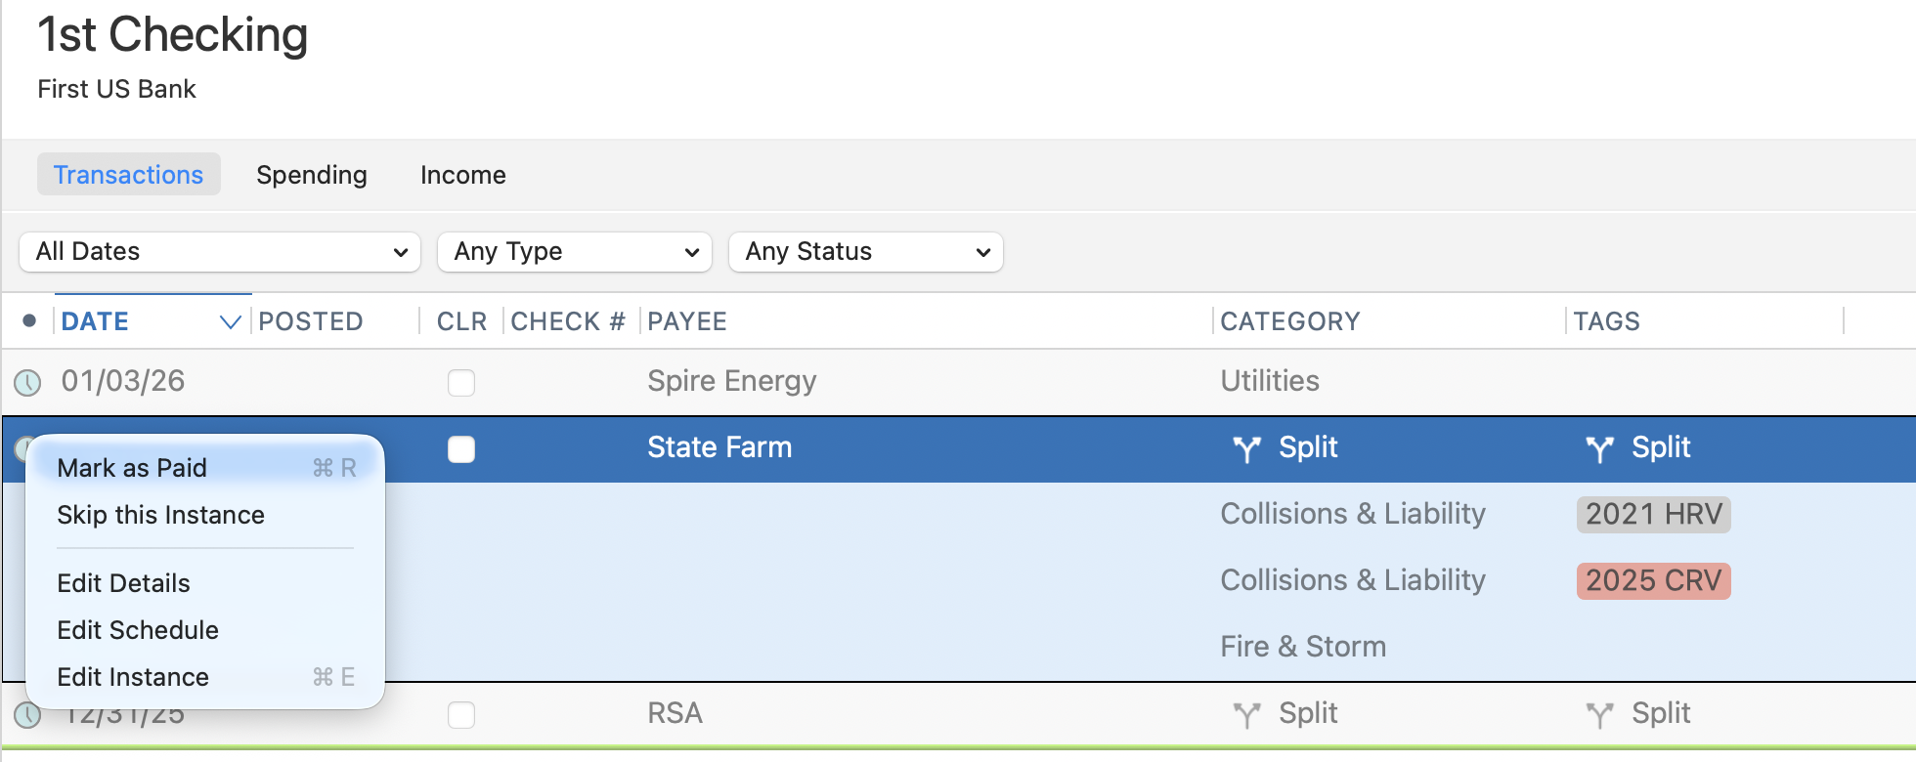Open the All Dates filter dropdown
The height and width of the screenshot is (762, 1916).
[220, 252]
